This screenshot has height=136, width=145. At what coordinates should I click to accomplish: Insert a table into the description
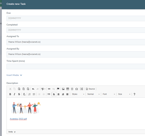coord(68,89)
